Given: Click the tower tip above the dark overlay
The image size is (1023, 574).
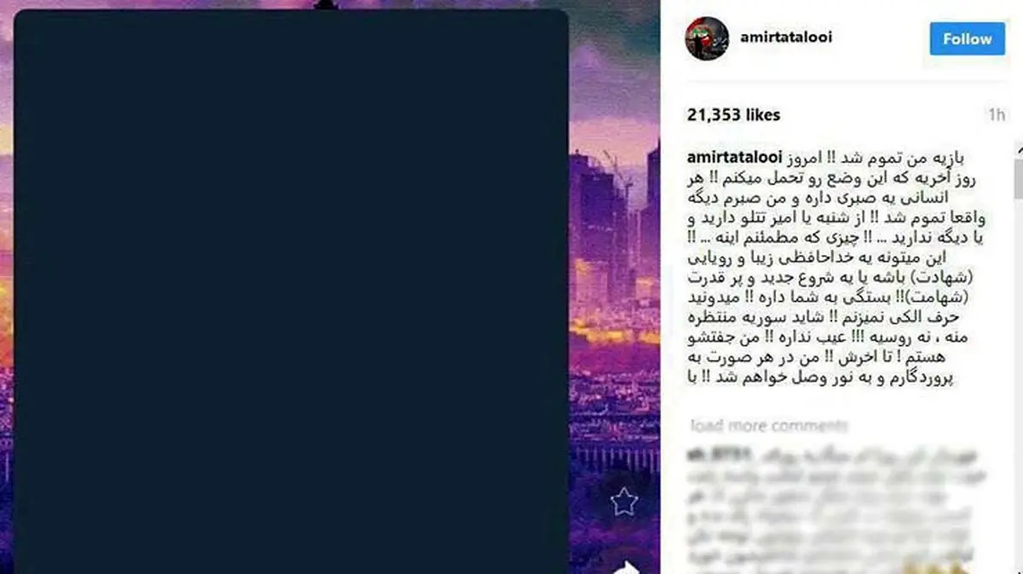Looking at the screenshot, I should [322, 4].
